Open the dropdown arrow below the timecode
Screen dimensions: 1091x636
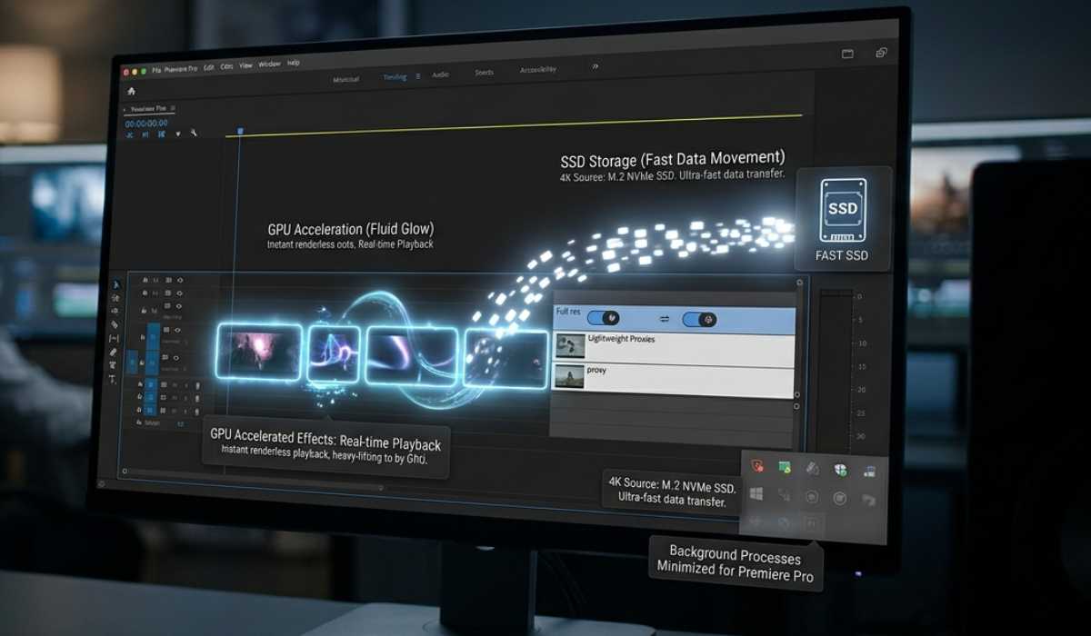[178, 134]
